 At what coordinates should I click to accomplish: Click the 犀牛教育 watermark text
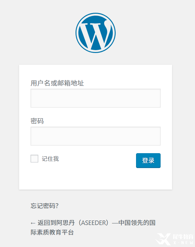click(183, 236)
